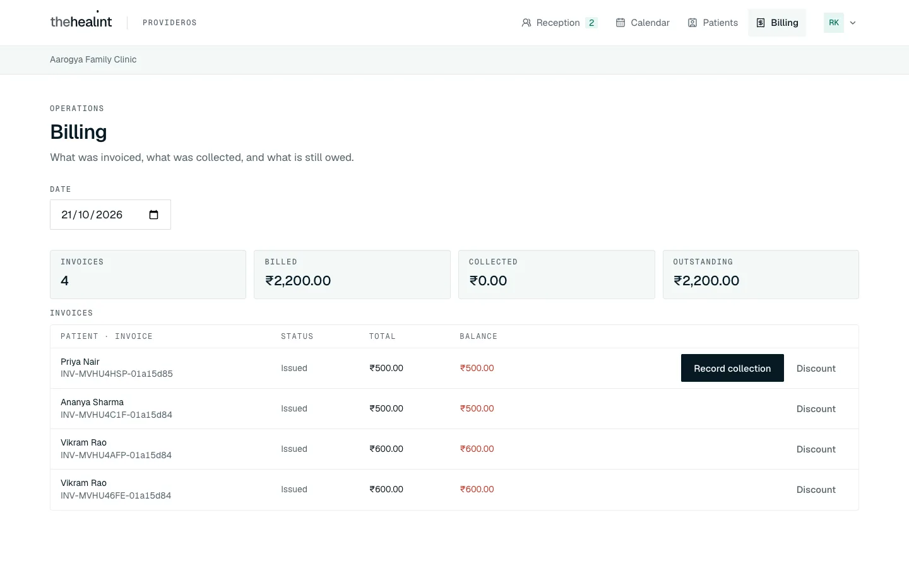The height and width of the screenshot is (568, 909).
Task: Go to the Reception tab
Action: 559,23
